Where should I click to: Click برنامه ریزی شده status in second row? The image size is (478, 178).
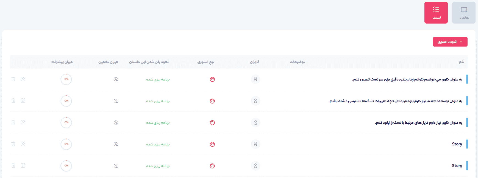(x=158, y=101)
